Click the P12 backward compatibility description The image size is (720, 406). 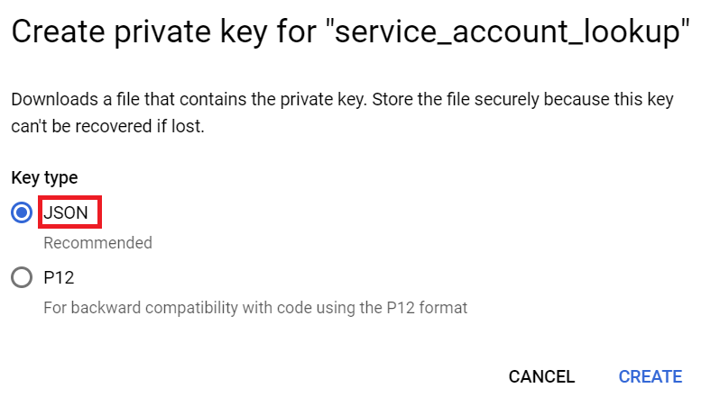[x=255, y=308]
